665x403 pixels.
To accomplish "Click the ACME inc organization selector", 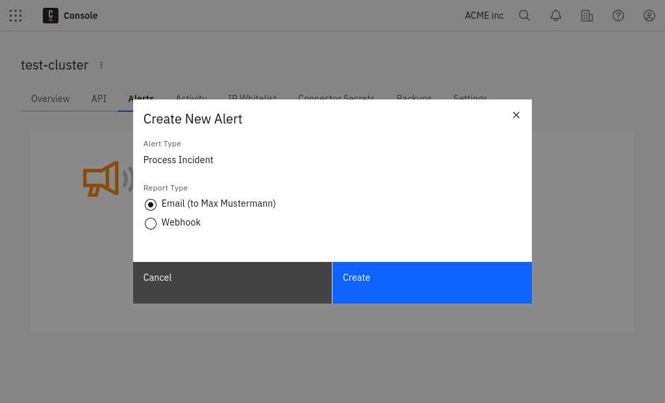I will (x=484, y=16).
